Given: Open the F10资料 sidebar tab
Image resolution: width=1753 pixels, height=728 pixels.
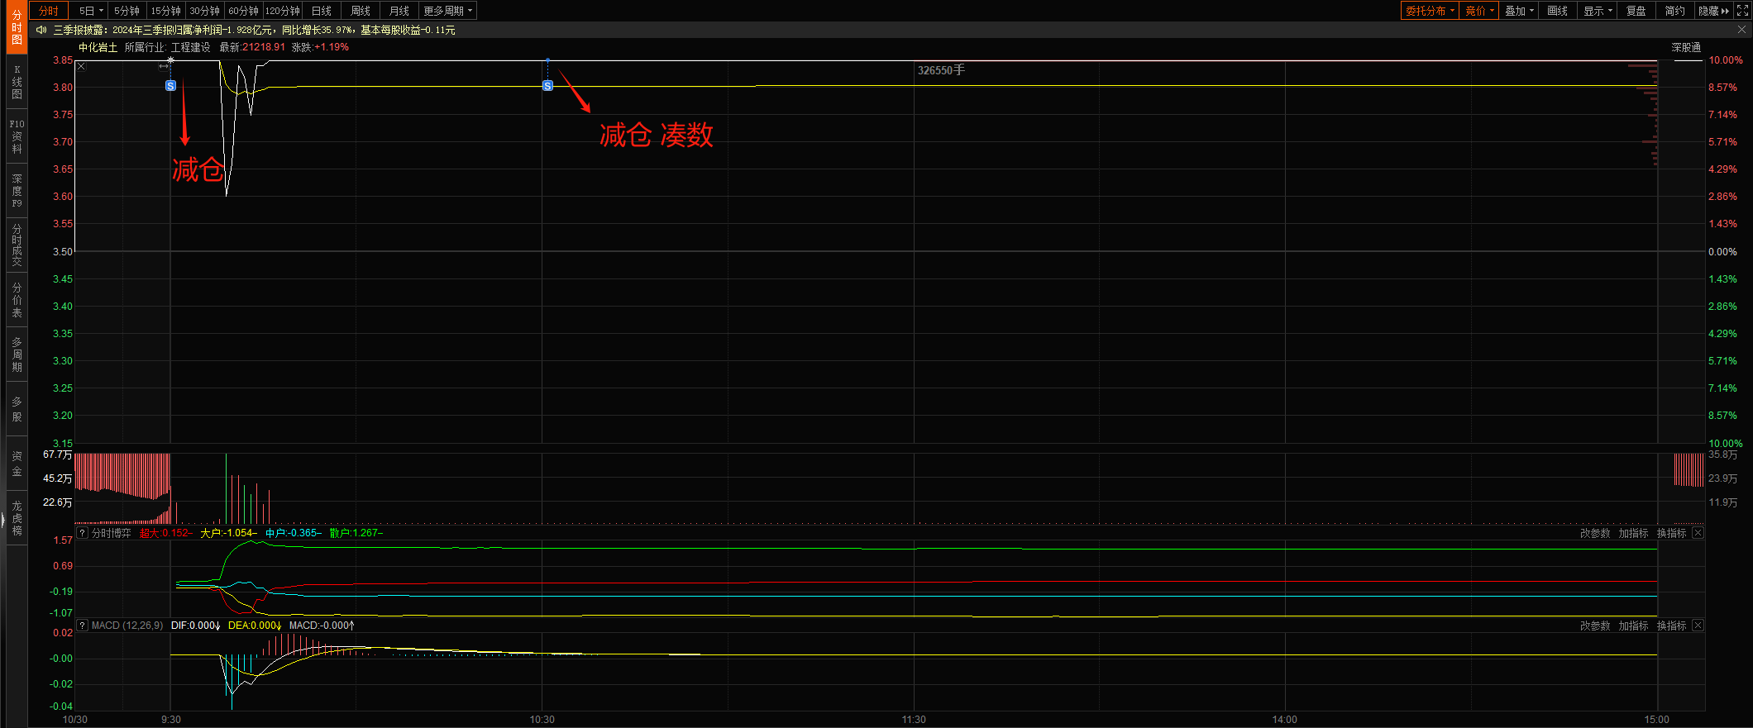Looking at the screenshot, I should click(x=17, y=136).
